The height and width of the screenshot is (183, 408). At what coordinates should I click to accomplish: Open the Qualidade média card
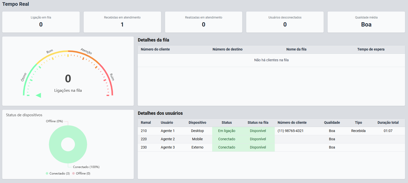[x=366, y=22]
